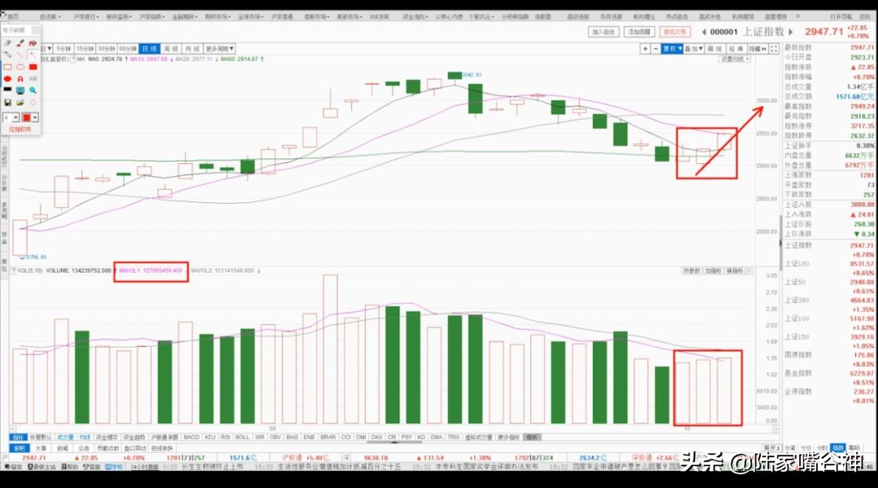Select the filled red ellipse tool

click(x=7, y=79)
